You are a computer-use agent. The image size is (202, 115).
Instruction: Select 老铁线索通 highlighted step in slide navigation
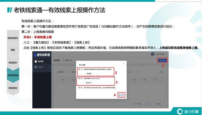coord(13,75)
